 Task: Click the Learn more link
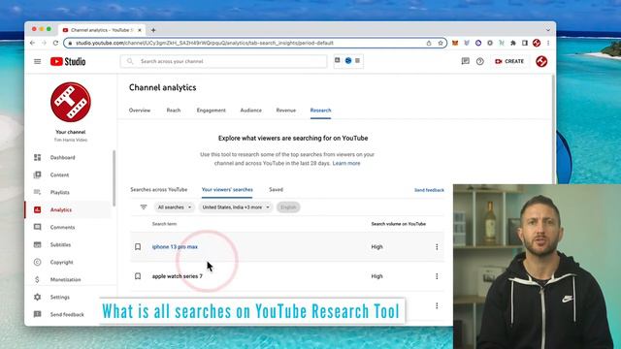[x=346, y=163]
